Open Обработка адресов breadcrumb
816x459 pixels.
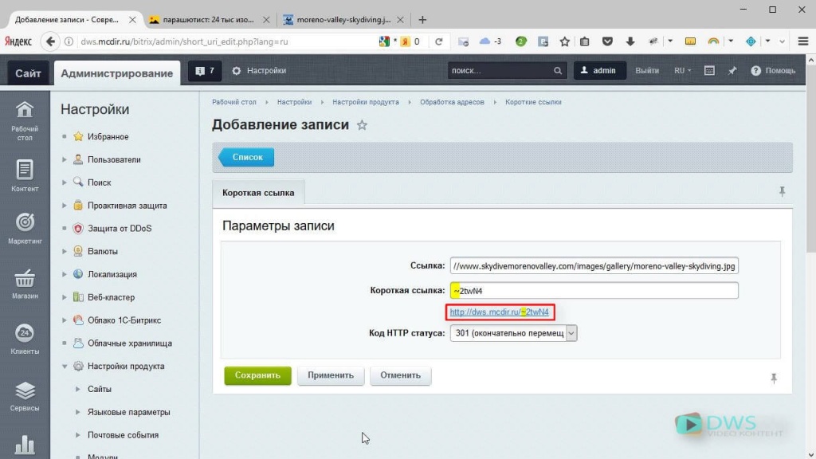click(452, 102)
